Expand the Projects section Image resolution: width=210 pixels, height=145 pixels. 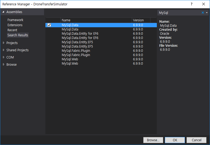[x=4, y=43]
